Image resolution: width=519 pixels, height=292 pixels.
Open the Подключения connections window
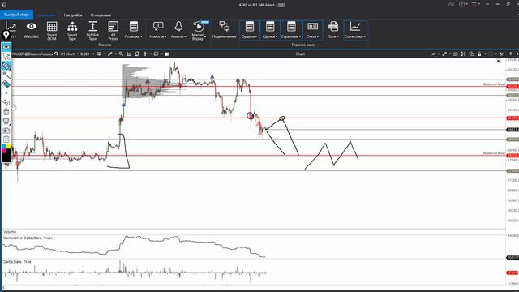(x=224, y=31)
